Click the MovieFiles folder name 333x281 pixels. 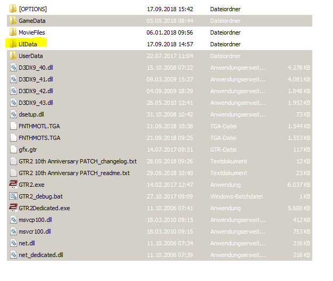(32, 32)
